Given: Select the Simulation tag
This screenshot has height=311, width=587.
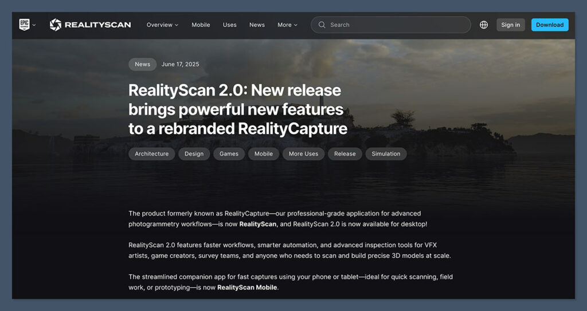Looking at the screenshot, I should click(x=386, y=154).
